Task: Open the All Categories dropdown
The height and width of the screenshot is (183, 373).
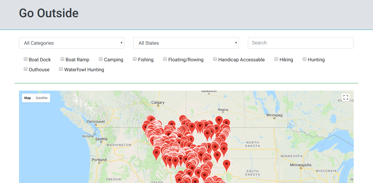Action: click(x=71, y=43)
